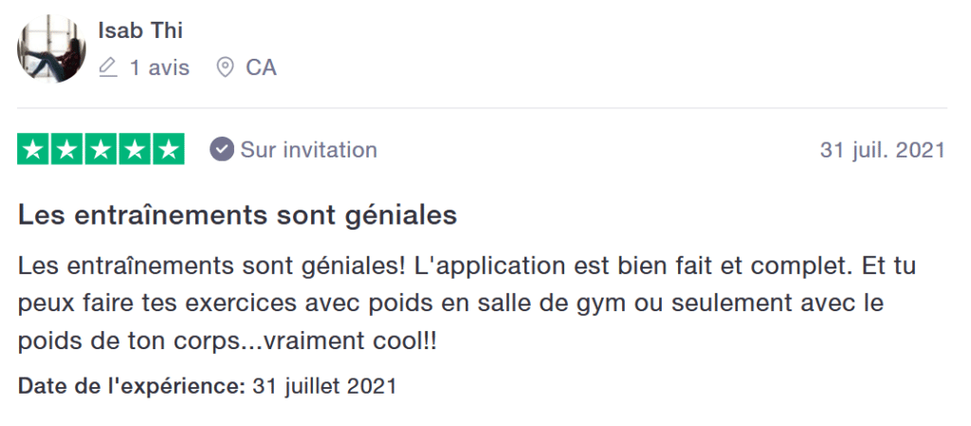Click the pencil review-count icon

point(108,68)
